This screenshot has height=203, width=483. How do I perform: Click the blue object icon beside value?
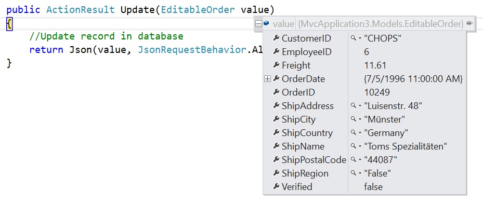click(x=266, y=23)
